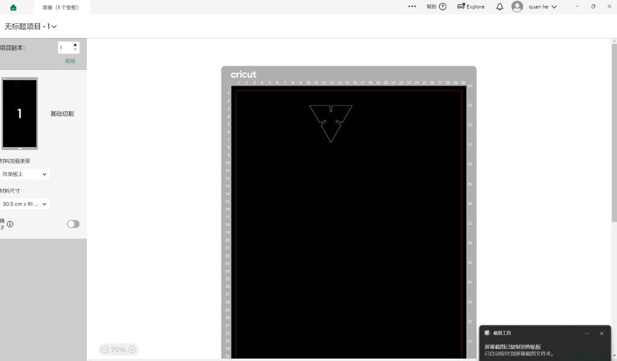The width and height of the screenshot is (617, 361).
Task: Select the Explore machine icon
Action: click(x=461, y=6)
